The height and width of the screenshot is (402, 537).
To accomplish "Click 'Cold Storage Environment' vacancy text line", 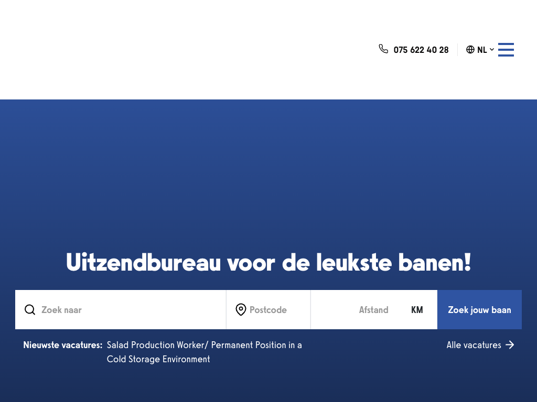I will (158, 359).
